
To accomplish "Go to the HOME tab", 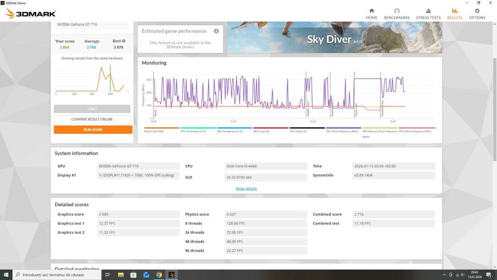I will (x=371, y=14).
